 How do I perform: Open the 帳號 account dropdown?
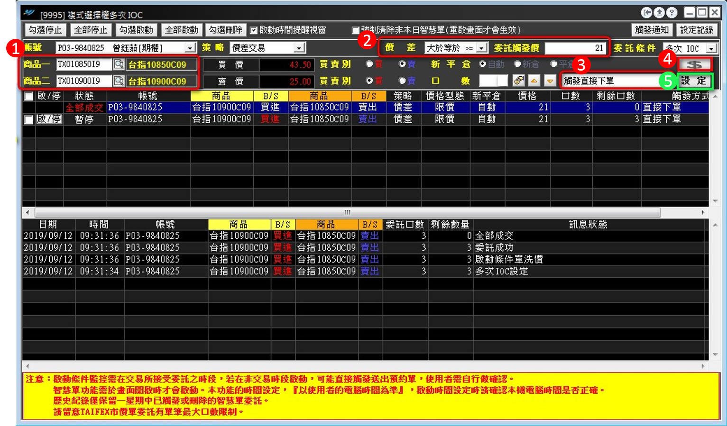190,48
